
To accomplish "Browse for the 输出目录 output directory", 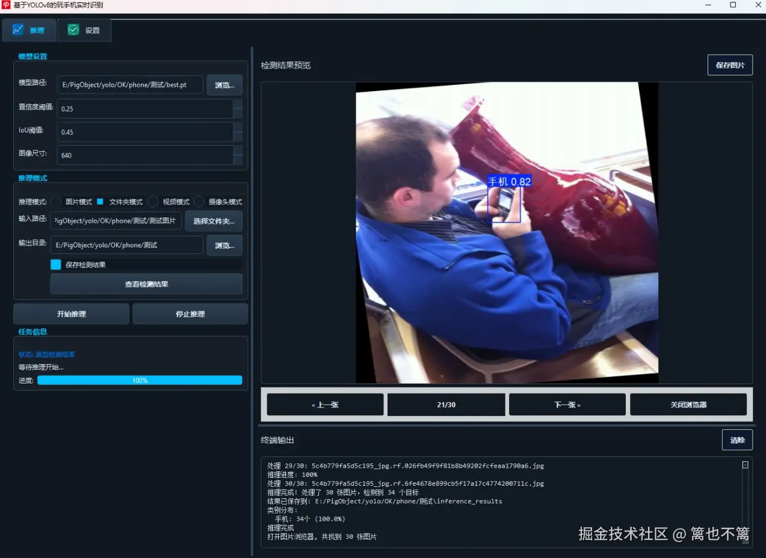I will 223,245.
